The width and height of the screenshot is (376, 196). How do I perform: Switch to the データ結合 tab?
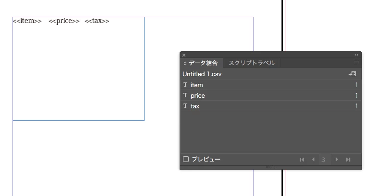(x=203, y=63)
